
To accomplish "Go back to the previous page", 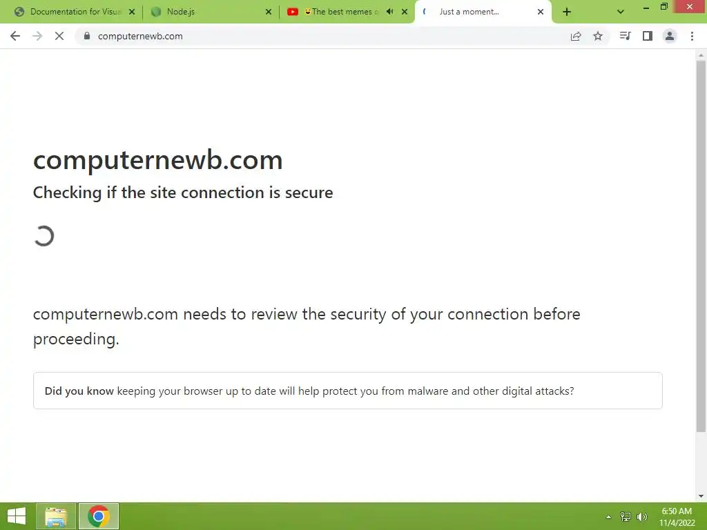I will 15,36.
